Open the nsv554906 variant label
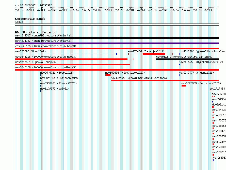Screen dimensions: 226x170 [x=219, y=99]
